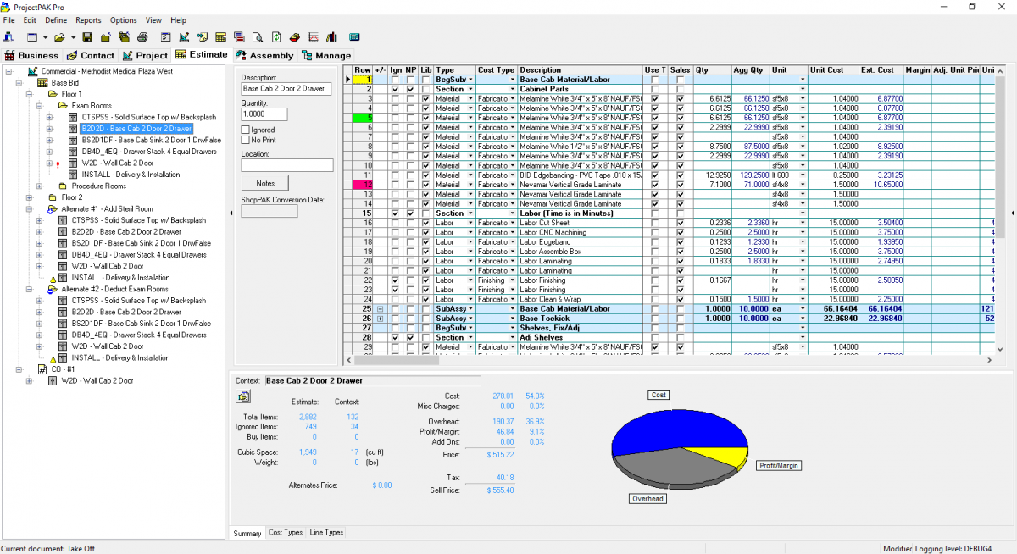Switch to the Cost Types tab
1017x554 pixels.
[286, 533]
